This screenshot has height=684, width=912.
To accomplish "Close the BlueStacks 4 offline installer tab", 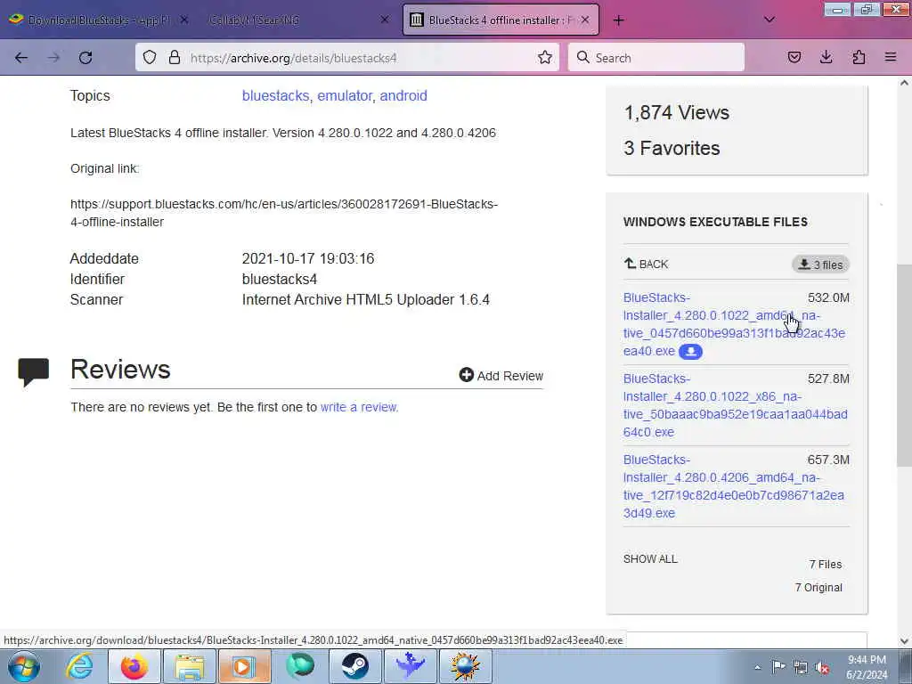I will pos(585,20).
